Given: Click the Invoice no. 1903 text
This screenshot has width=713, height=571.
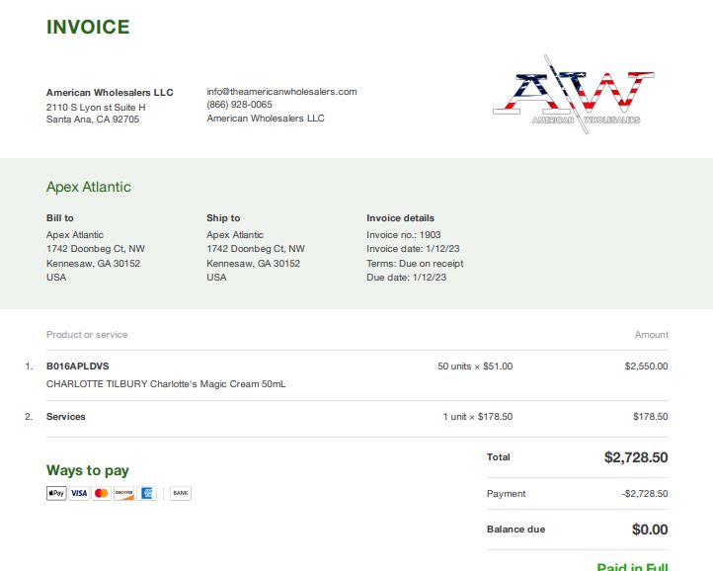Looking at the screenshot, I should [x=403, y=235].
